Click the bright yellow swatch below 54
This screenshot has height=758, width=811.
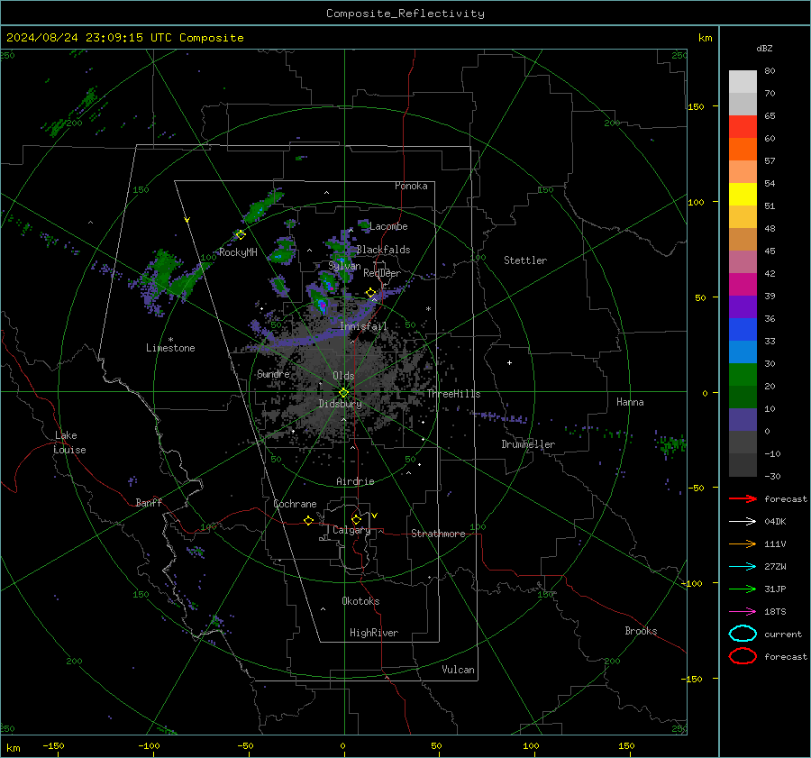[x=743, y=194]
